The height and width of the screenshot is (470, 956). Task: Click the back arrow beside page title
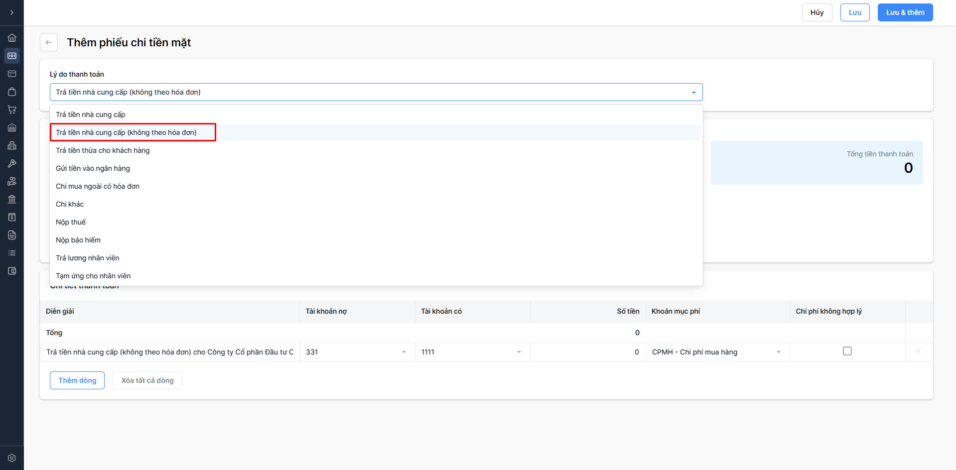tap(49, 42)
